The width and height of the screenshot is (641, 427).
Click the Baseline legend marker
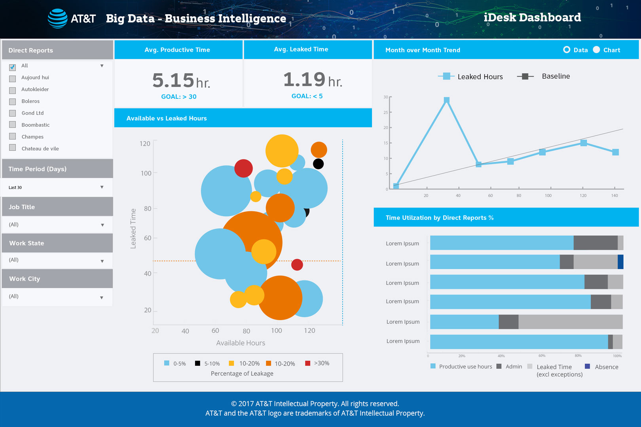[x=525, y=76]
